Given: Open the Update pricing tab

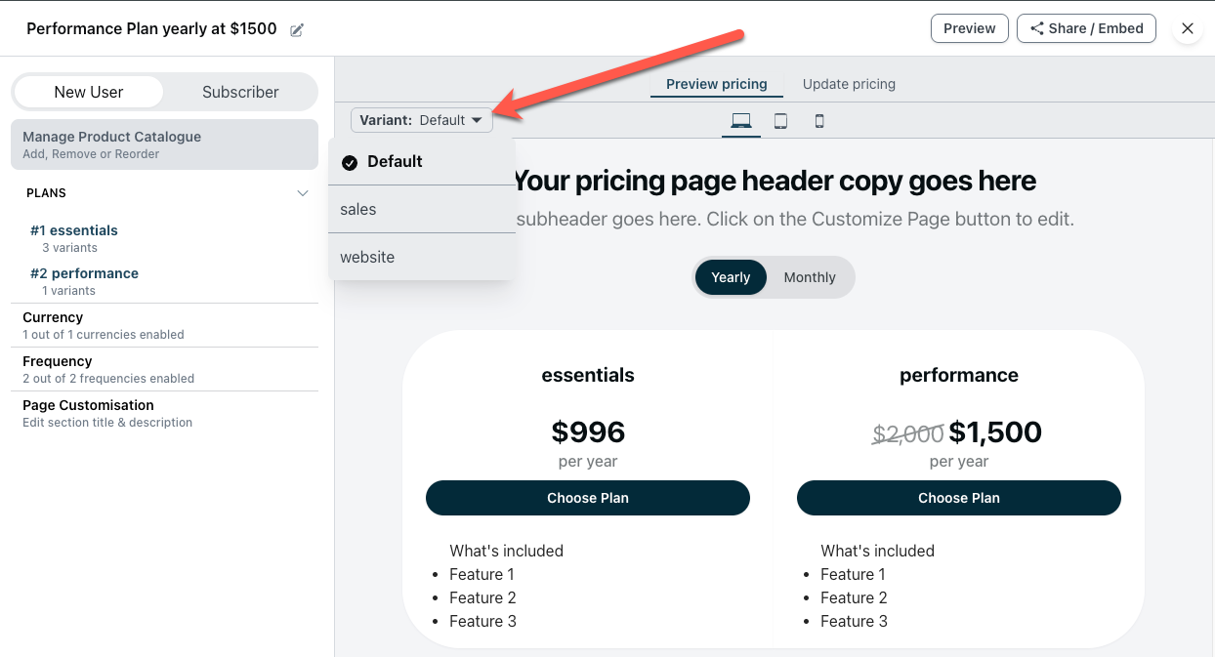Looking at the screenshot, I should [849, 84].
